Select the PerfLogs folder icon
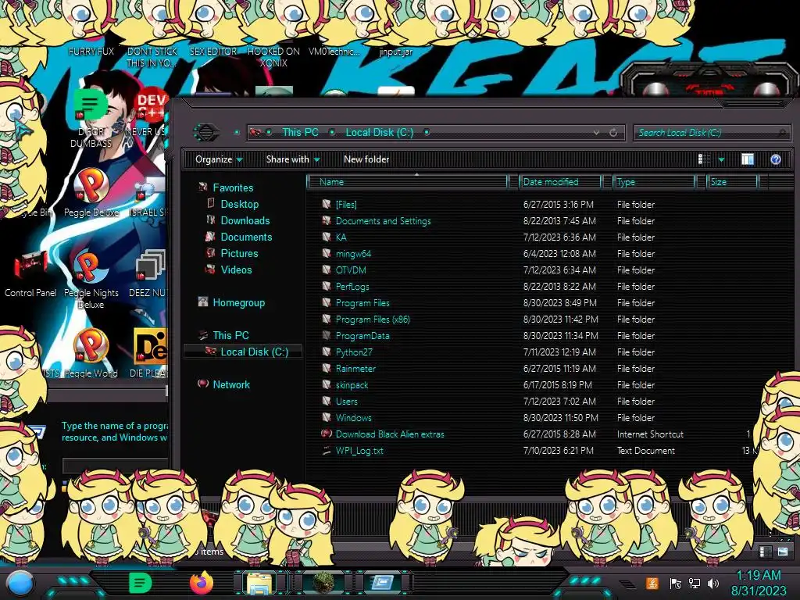This screenshot has width=800, height=600. (x=327, y=286)
